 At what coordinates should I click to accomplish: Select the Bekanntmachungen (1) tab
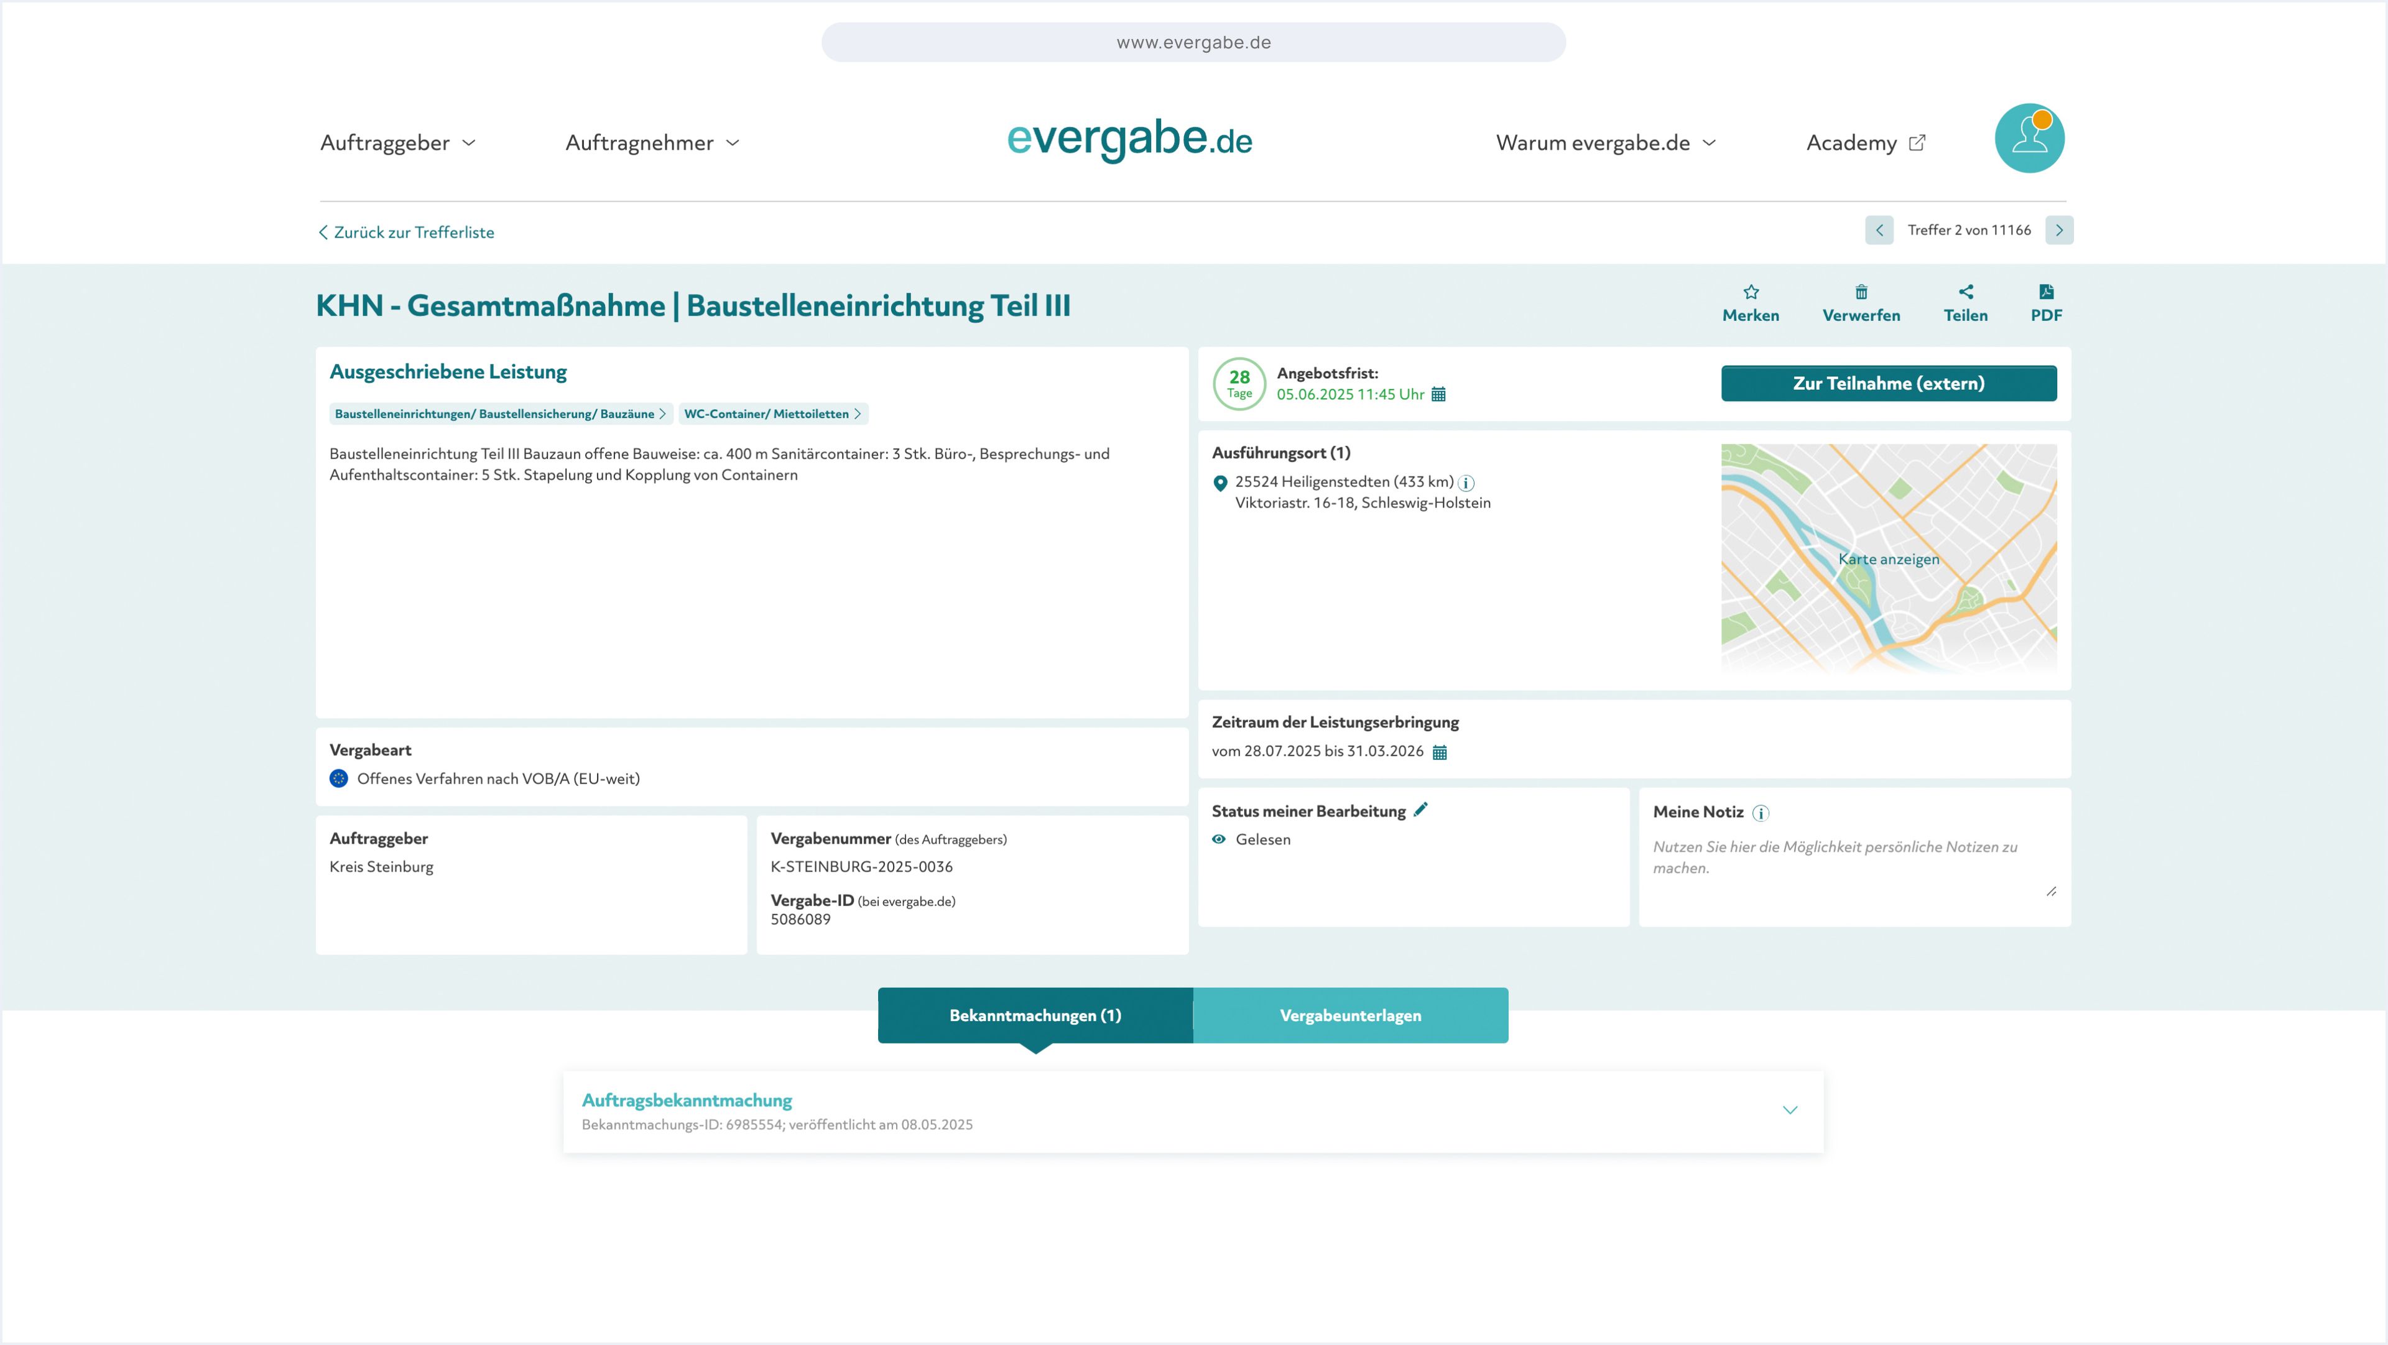click(x=1035, y=1015)
